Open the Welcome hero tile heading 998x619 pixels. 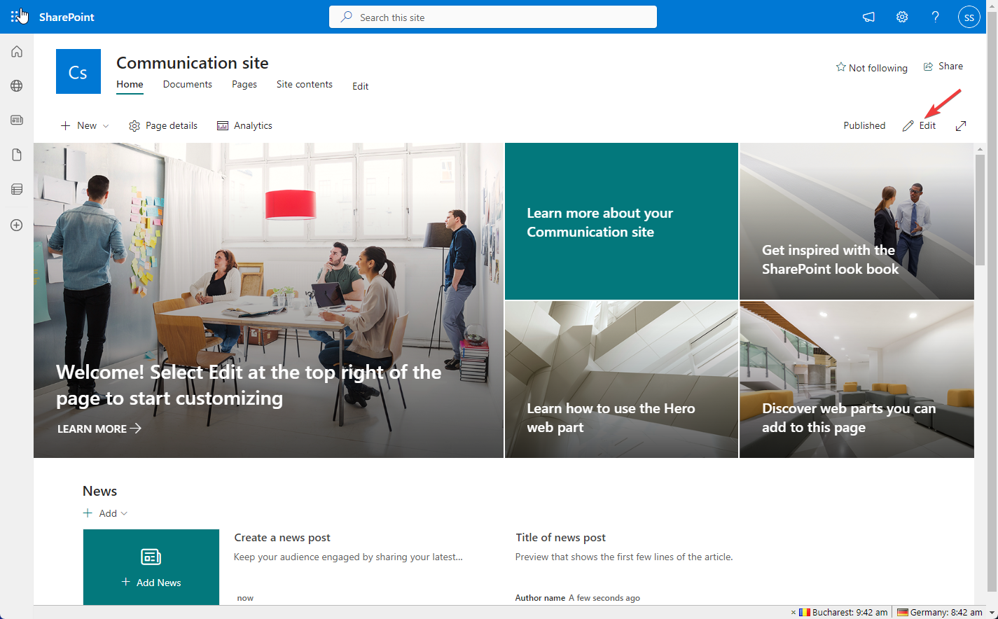(249, 385)
